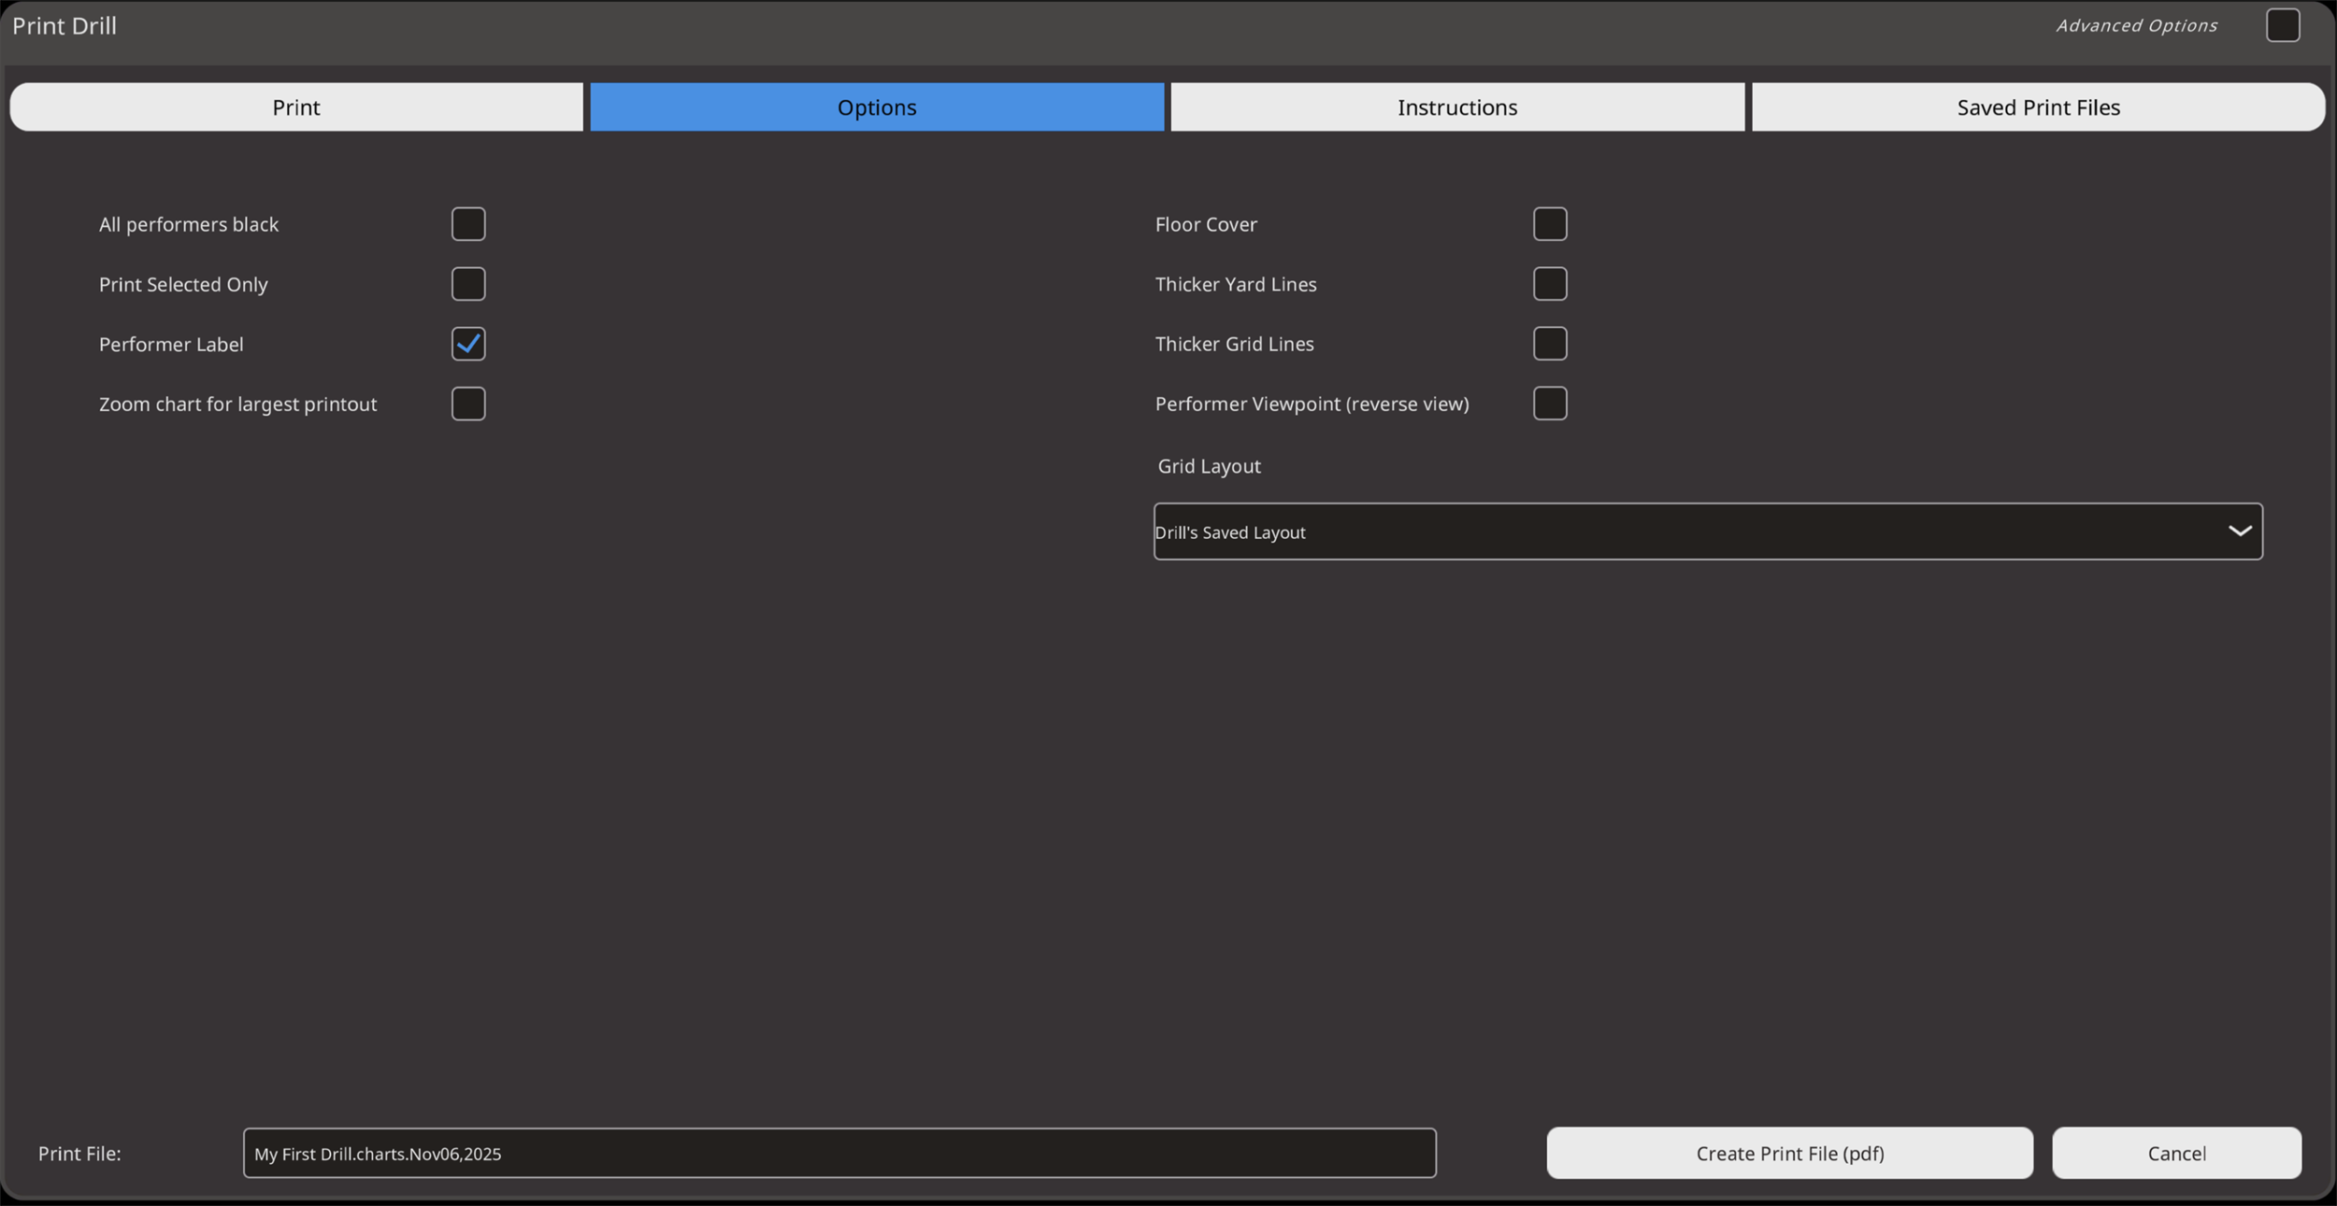Screen dimensions: 2337x1206
Task: Enable Thicker Yard Lines option
Action: point(1550,284)
